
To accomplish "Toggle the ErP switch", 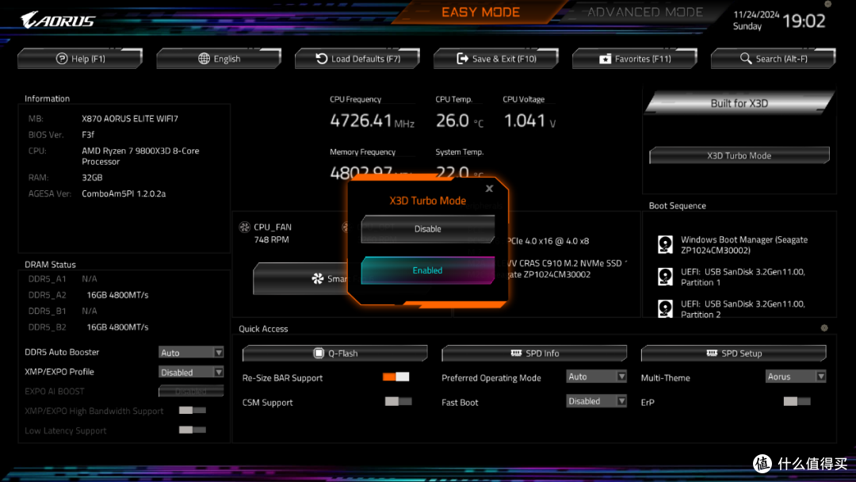I will 797,401.
